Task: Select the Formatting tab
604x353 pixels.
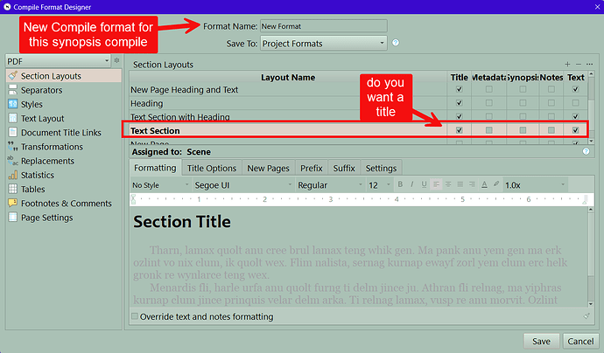Action: pyautogui.click(x=155, y=168)
